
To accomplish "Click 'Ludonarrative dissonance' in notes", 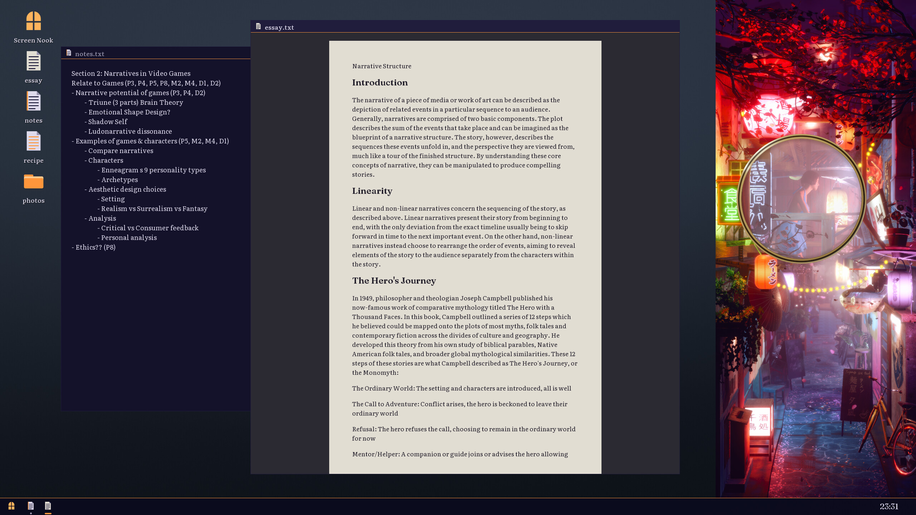I will [128, 131].
